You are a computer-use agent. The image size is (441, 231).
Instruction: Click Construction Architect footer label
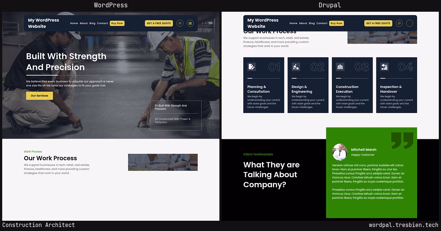39,225
